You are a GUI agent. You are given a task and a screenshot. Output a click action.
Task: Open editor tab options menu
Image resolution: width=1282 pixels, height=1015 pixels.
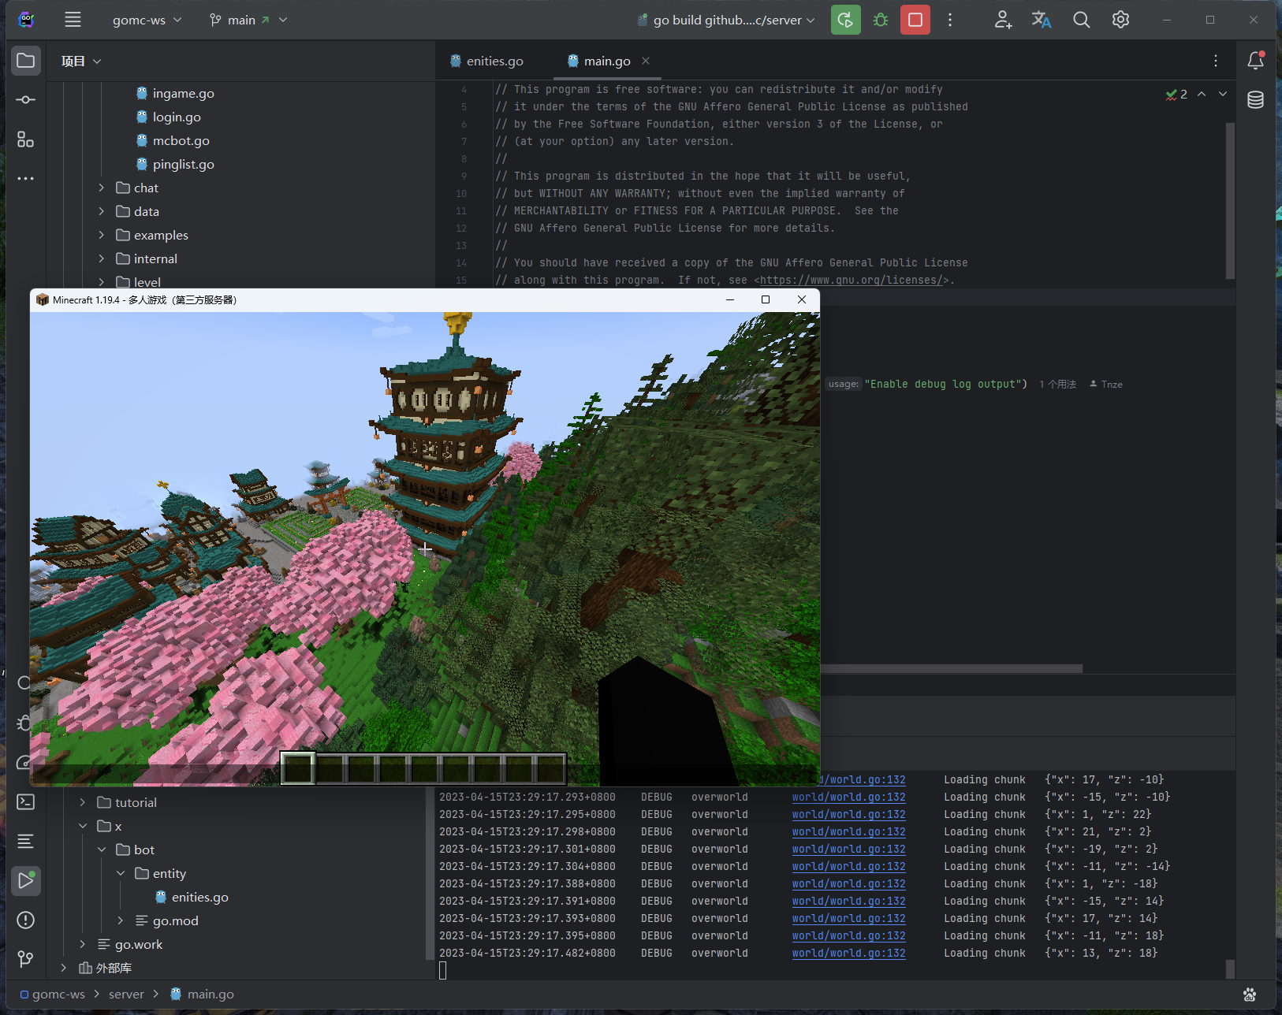1216,61
